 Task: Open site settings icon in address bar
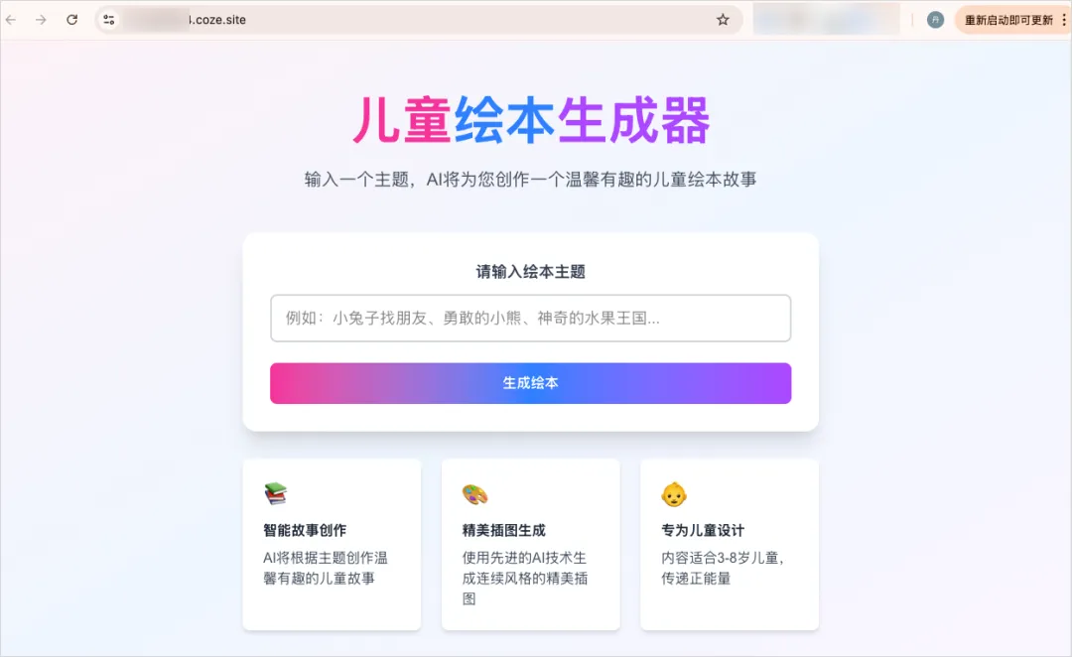pos(109,20)
